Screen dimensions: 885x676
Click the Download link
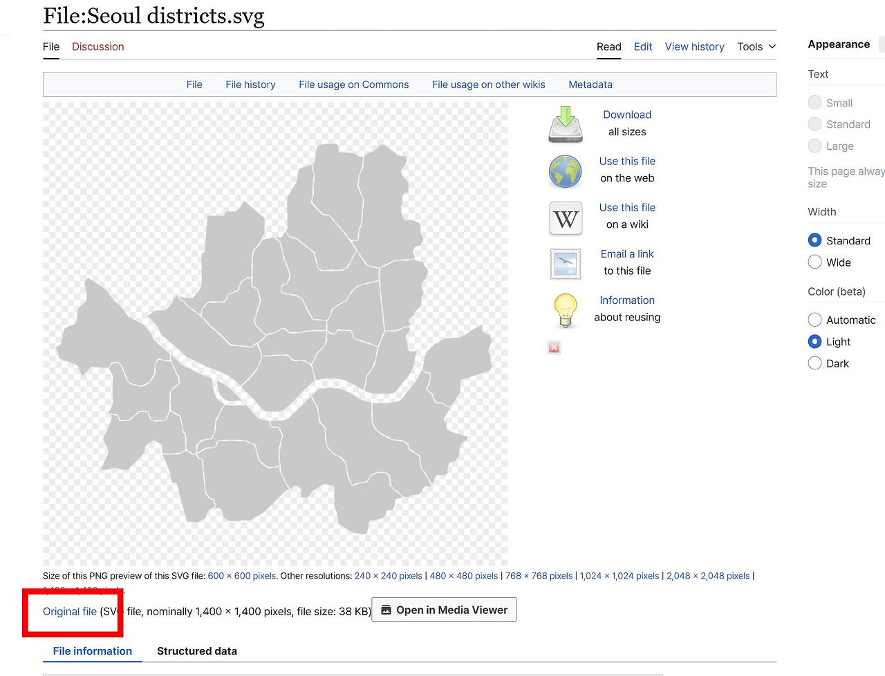(x=627, y=115)
